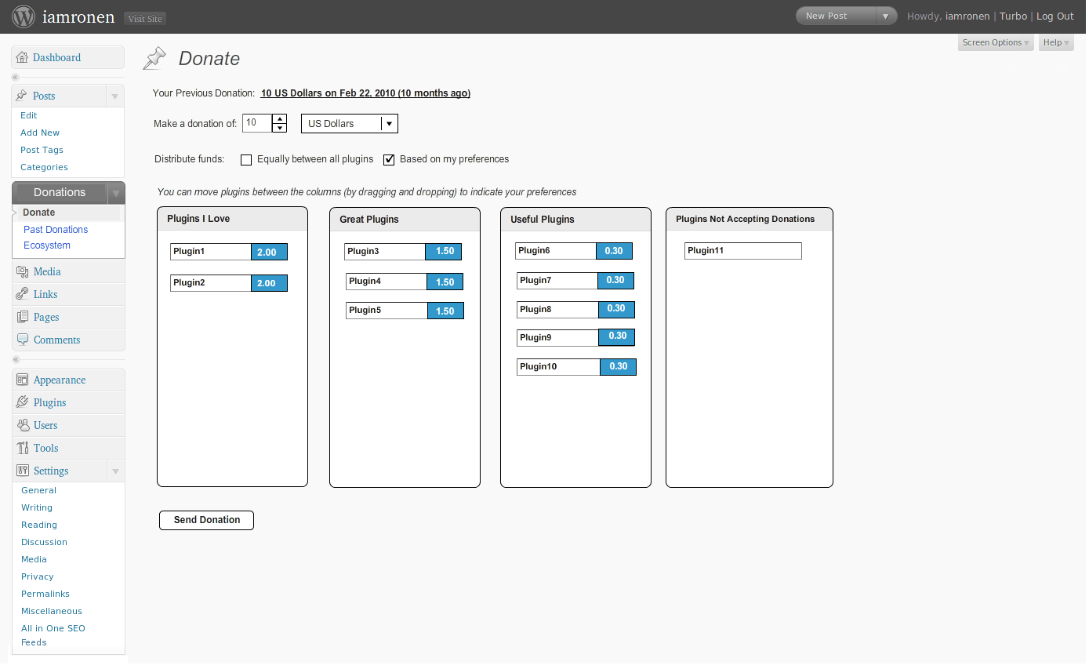Open Miscellaneous settings
Screen dimensions: 1089x669
pos(52,611)
